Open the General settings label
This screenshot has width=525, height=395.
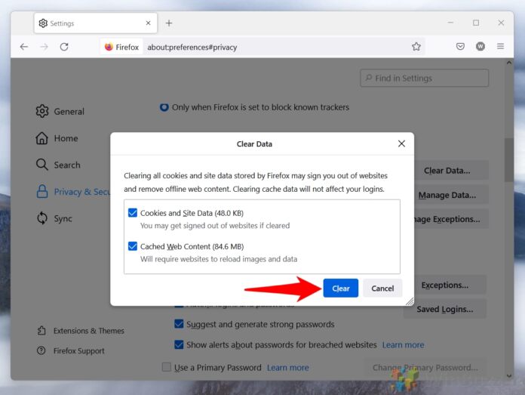(x=69, y=111)
